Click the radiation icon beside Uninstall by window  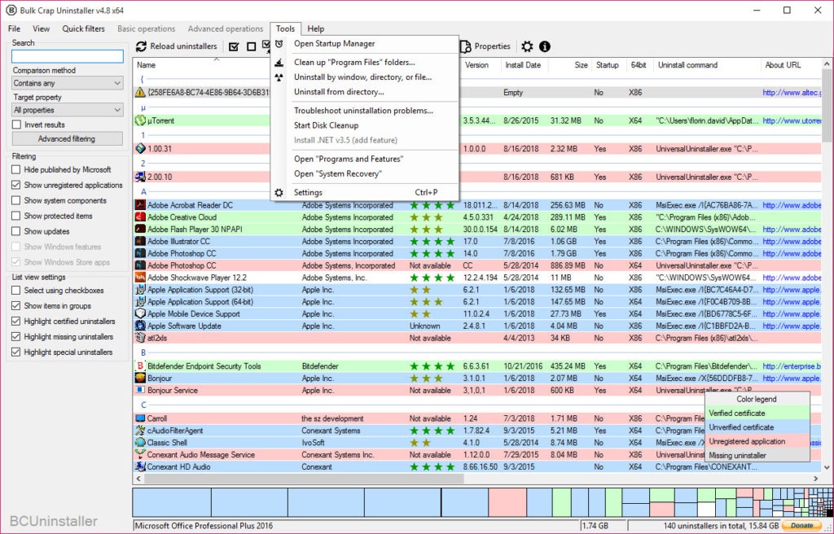click(x=279, y=77)
